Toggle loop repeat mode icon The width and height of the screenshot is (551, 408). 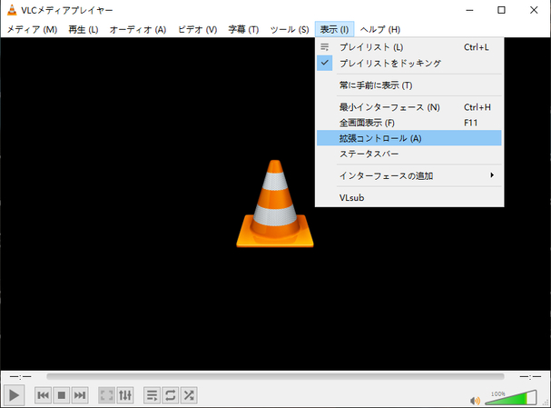pyautogui.click(x=171, y=395)
